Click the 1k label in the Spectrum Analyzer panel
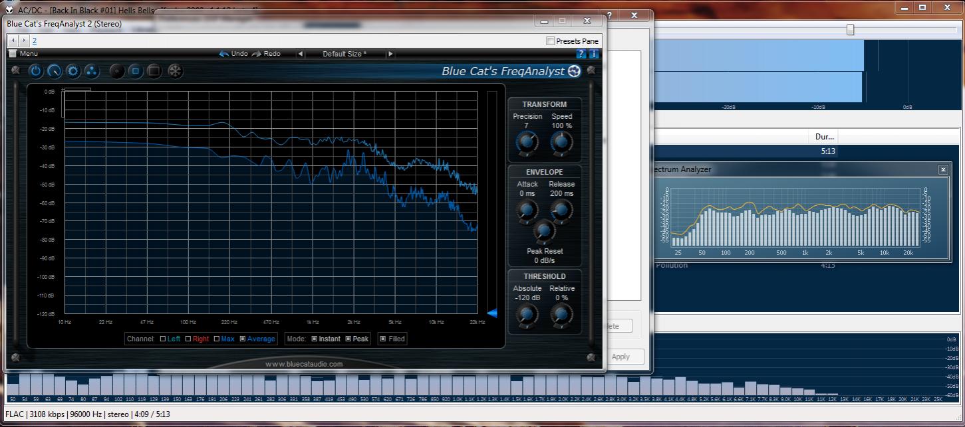The height and width of the screenshot is (427, 965). coord(805,253)
